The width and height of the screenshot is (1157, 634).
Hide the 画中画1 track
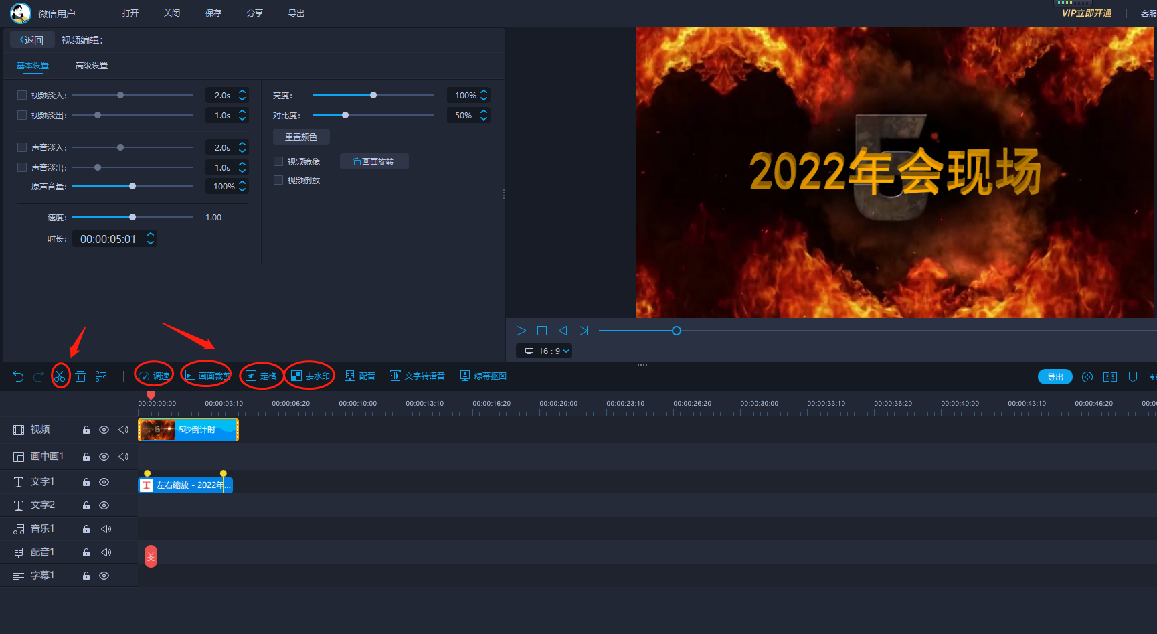coord(104,457)
